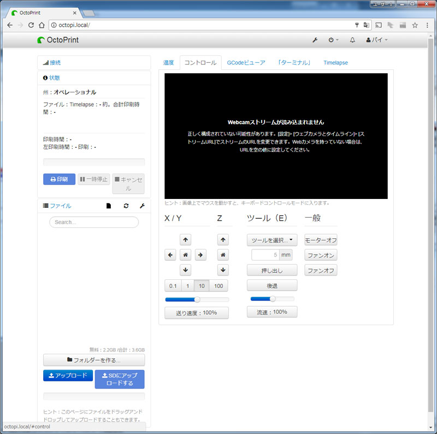Start the print with 印刷 button

tap(59, 179)
